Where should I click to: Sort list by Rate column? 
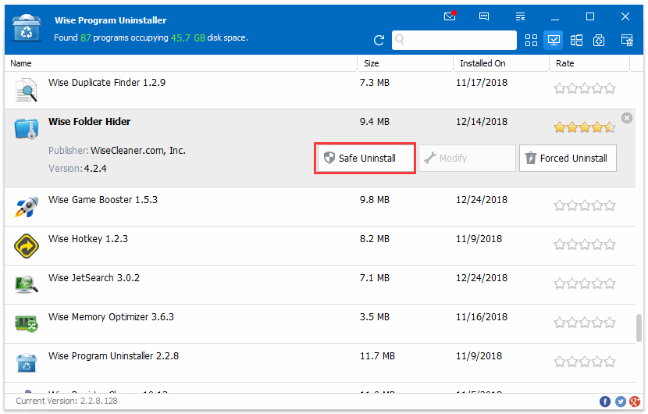point(589,63)
